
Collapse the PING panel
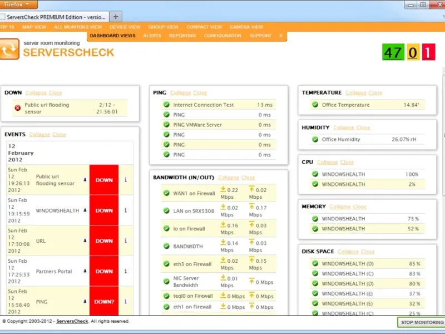point(180,93)
